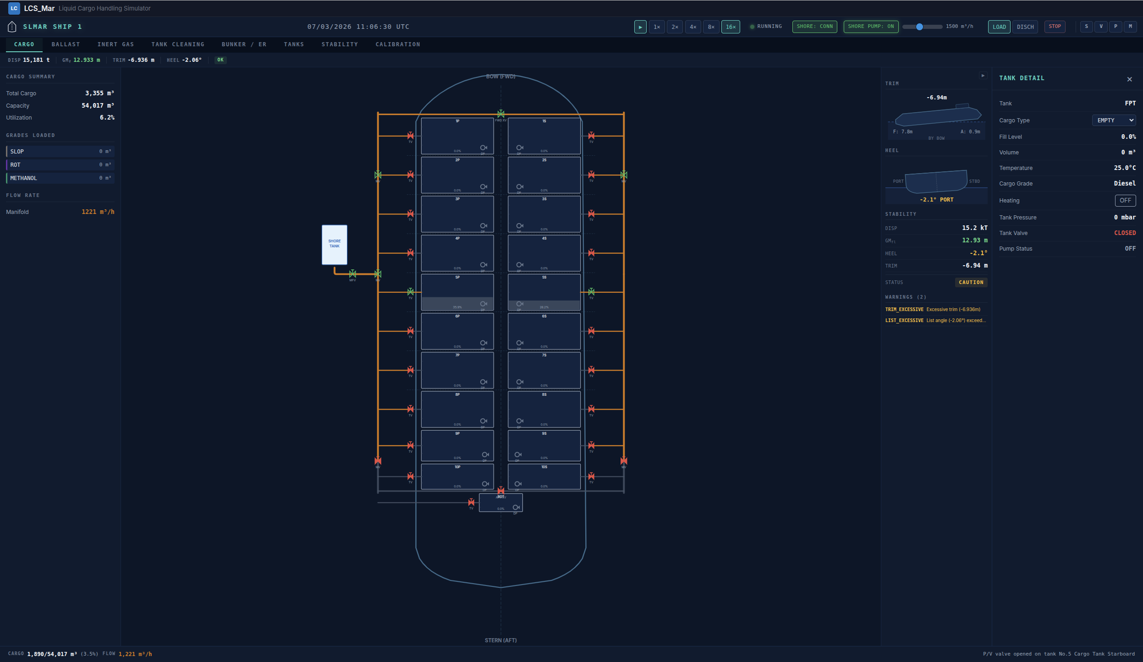
Task: Adjust the shore pump flow rate slider
Action: tap(920, 27)
